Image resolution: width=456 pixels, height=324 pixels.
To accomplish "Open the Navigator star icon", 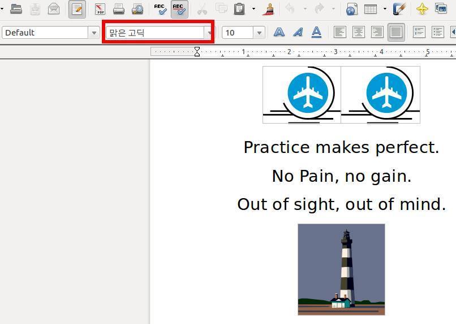I will (x=422, y=9).
